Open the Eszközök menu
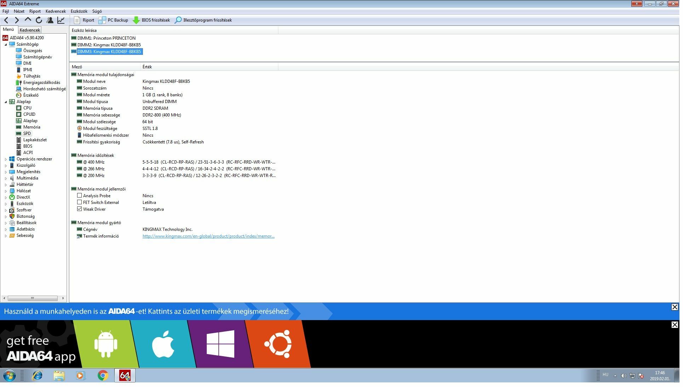This screenshot has width=683, height=387. click(x=79, y=11)
